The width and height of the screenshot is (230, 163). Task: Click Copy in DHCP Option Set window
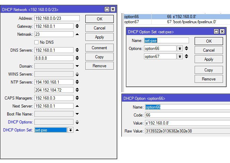(x=209, y=70)
